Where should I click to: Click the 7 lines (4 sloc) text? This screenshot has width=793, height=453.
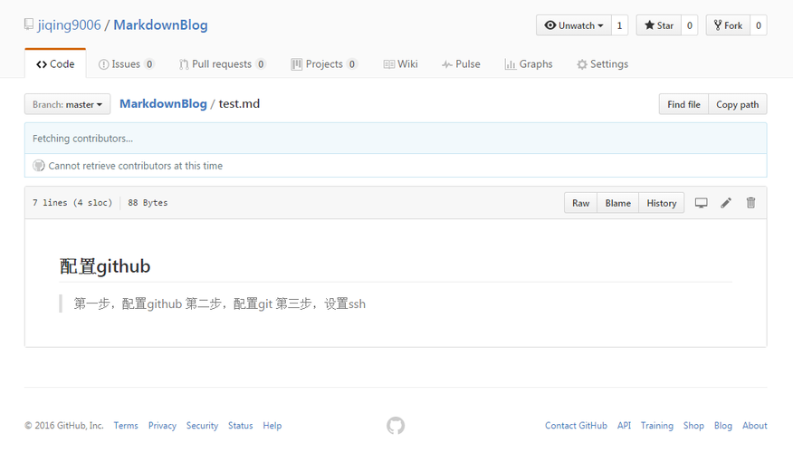(72, 202)
